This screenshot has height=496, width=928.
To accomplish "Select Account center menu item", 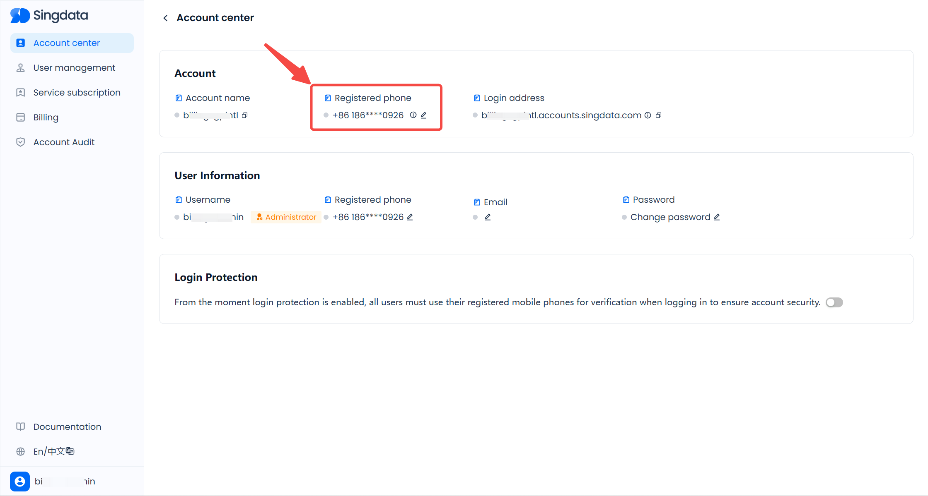I will 67,43.
